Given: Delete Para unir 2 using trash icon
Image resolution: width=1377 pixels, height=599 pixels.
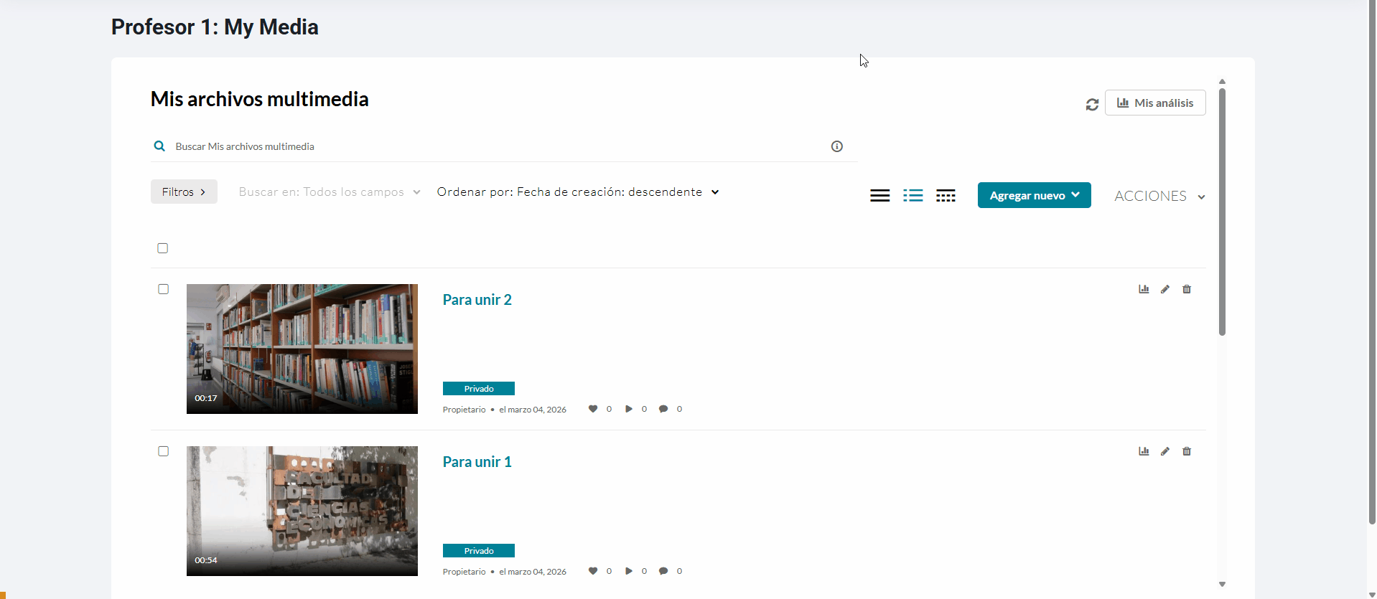Looking at the screenshot, I should 1187,289.
